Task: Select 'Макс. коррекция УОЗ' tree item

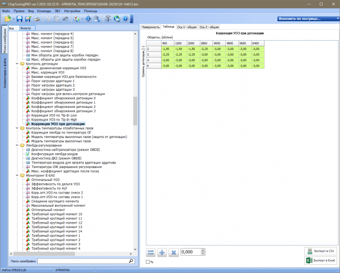Action: pos(48,72)
